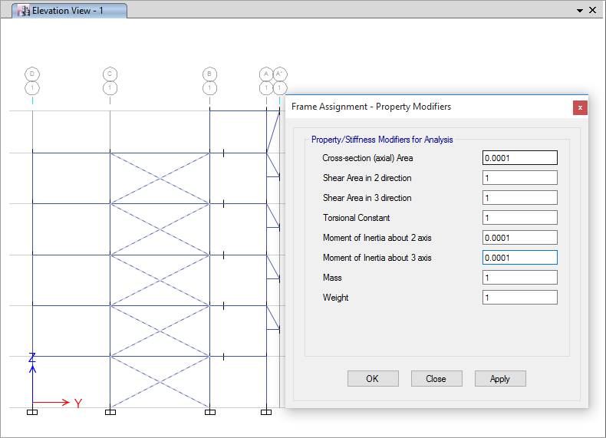Click the elevation view icon in the tab
Image resolution: width=606 pixels, height=438 pixels.
pos(24,11)
